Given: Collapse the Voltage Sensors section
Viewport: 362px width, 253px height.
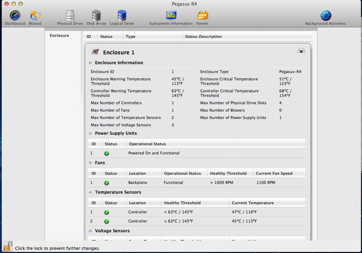Looking at the screenshot, I should point(90,231).
